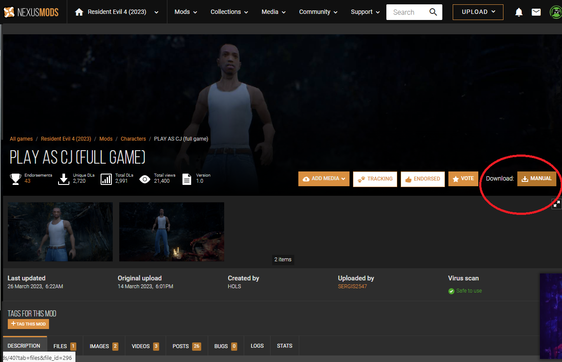Screen dimensions: 562x362
Task: Open the Community menu
Action: tap(318, 12)
